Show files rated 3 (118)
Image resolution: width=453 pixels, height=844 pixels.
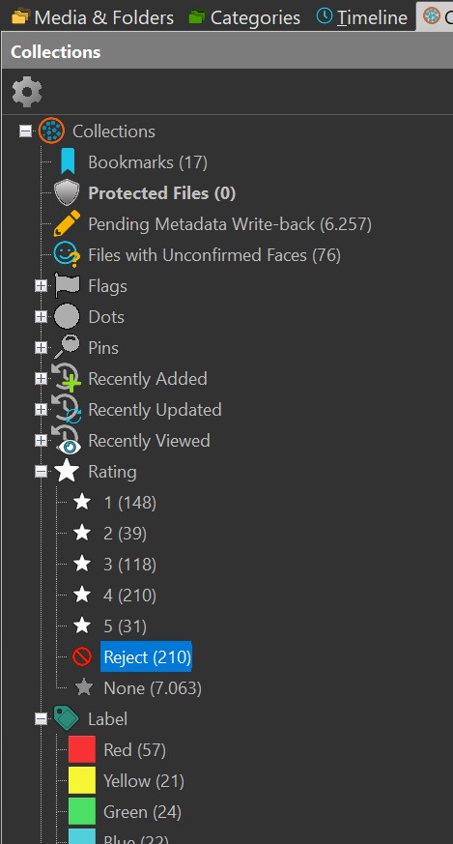tap(130, 564)
